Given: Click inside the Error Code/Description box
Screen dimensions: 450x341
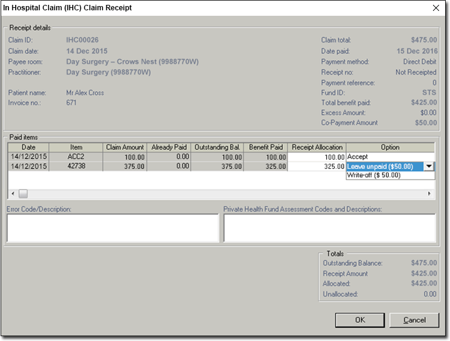Looking at the screenshot, I should click(112, 228).
